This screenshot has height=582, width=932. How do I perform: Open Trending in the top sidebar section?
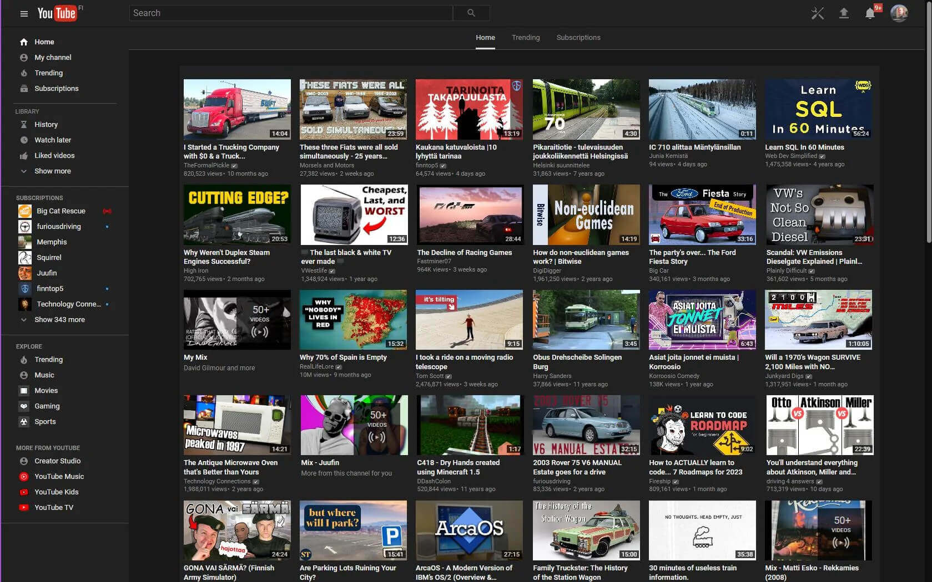[x=48, y=73]
